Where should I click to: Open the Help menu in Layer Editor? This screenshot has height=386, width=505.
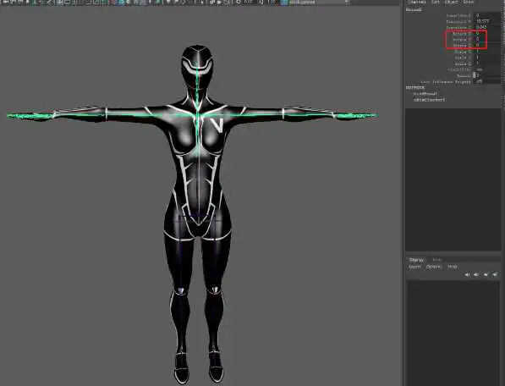pos(453,267)
